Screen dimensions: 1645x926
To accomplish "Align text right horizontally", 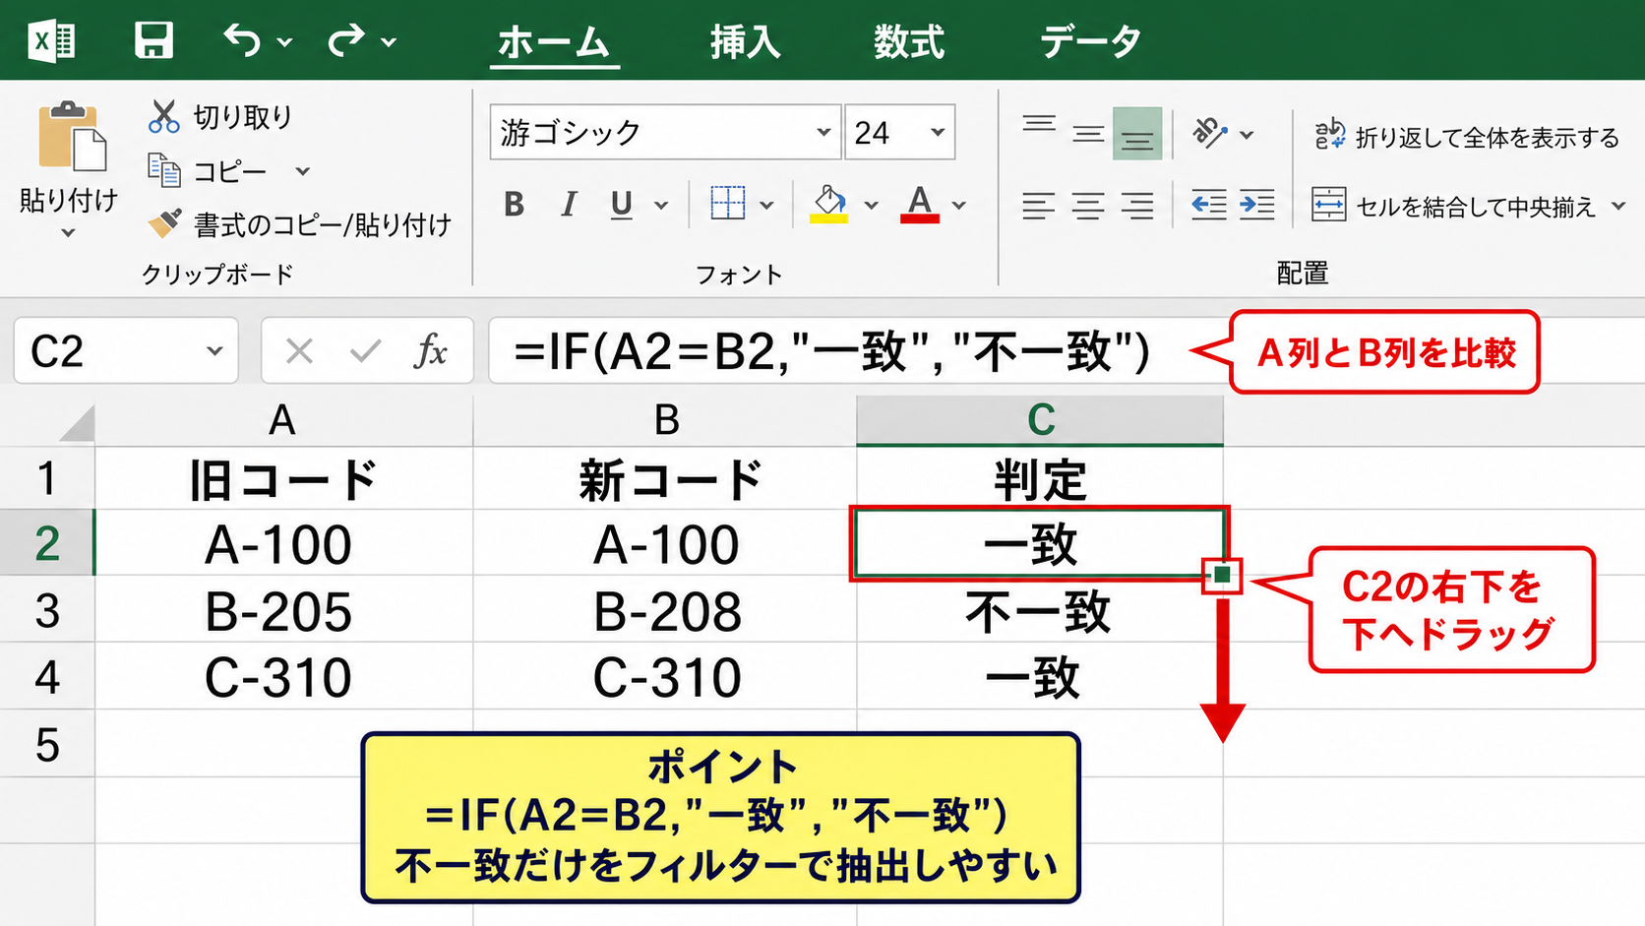I will point(1137,206).
